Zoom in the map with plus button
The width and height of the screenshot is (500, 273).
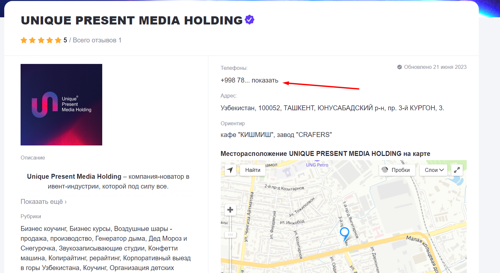pos(230,210)
